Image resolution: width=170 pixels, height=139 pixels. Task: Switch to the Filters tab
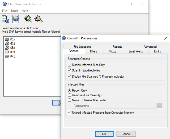tap(93, 51)
